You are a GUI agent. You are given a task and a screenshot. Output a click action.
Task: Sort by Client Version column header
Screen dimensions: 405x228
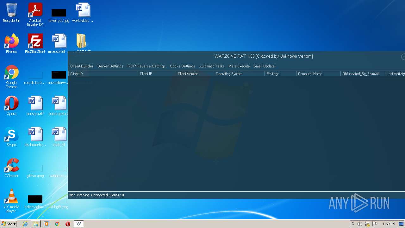tap(195, 74)
